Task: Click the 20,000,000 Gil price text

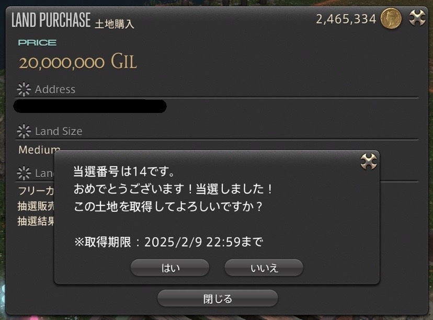Action: pos(78,62)
